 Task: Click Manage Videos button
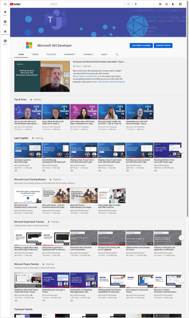tap(163, 45)
